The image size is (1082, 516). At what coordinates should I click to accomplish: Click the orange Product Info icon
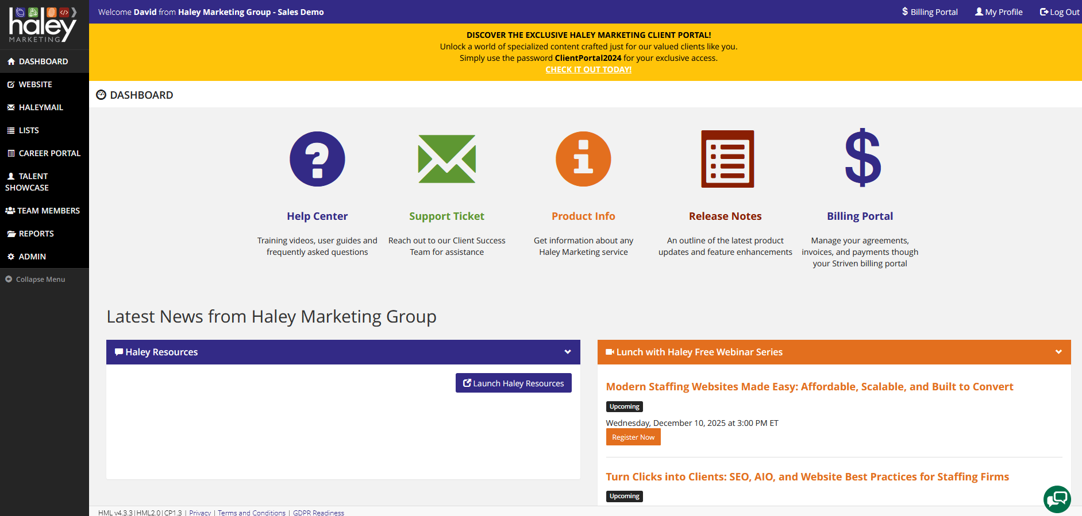click(x=583, y=159)
